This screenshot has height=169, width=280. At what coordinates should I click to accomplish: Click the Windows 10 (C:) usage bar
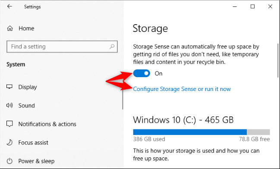click(201, 132)
